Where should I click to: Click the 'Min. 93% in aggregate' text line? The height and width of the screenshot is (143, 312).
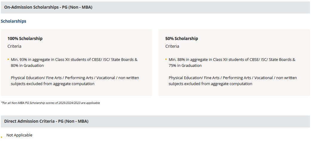[74, 59]
